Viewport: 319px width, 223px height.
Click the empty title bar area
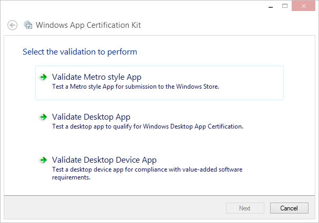131,7
